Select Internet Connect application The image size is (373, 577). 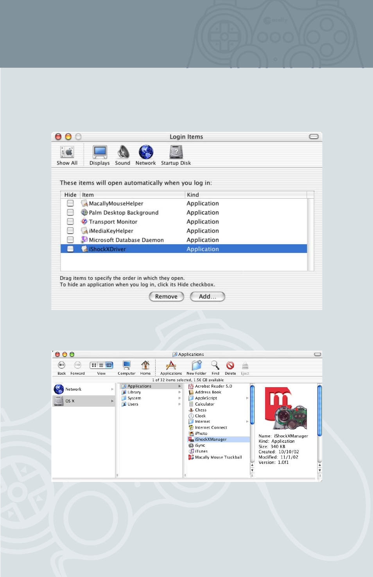(211, 427)
